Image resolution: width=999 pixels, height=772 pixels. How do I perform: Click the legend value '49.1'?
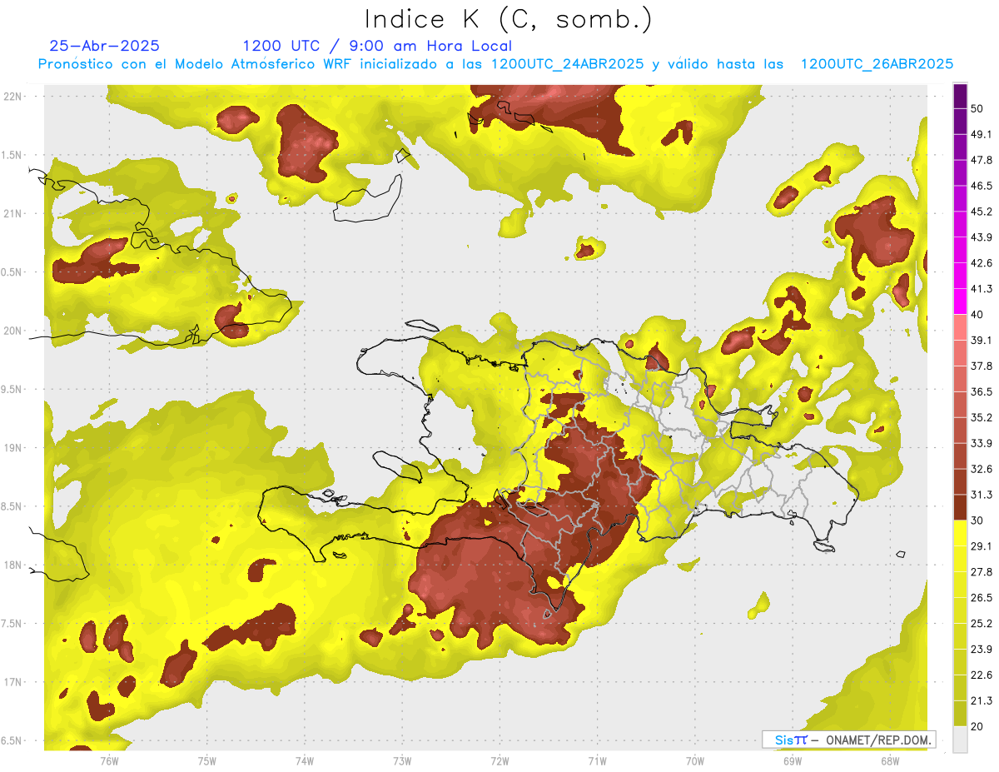pos(981,134)
